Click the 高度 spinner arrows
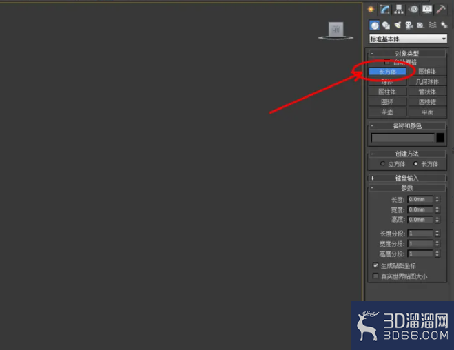Screen dimensions: 454x350 point(437,220)
